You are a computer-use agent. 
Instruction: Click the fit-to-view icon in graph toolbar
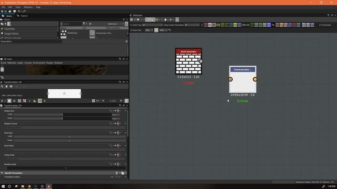(x=131, y=20)
